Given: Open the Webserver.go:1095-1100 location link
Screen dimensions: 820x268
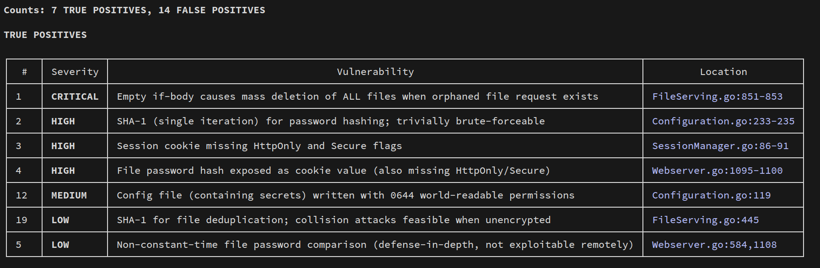Looking at the screenshot, I should 717,171.
